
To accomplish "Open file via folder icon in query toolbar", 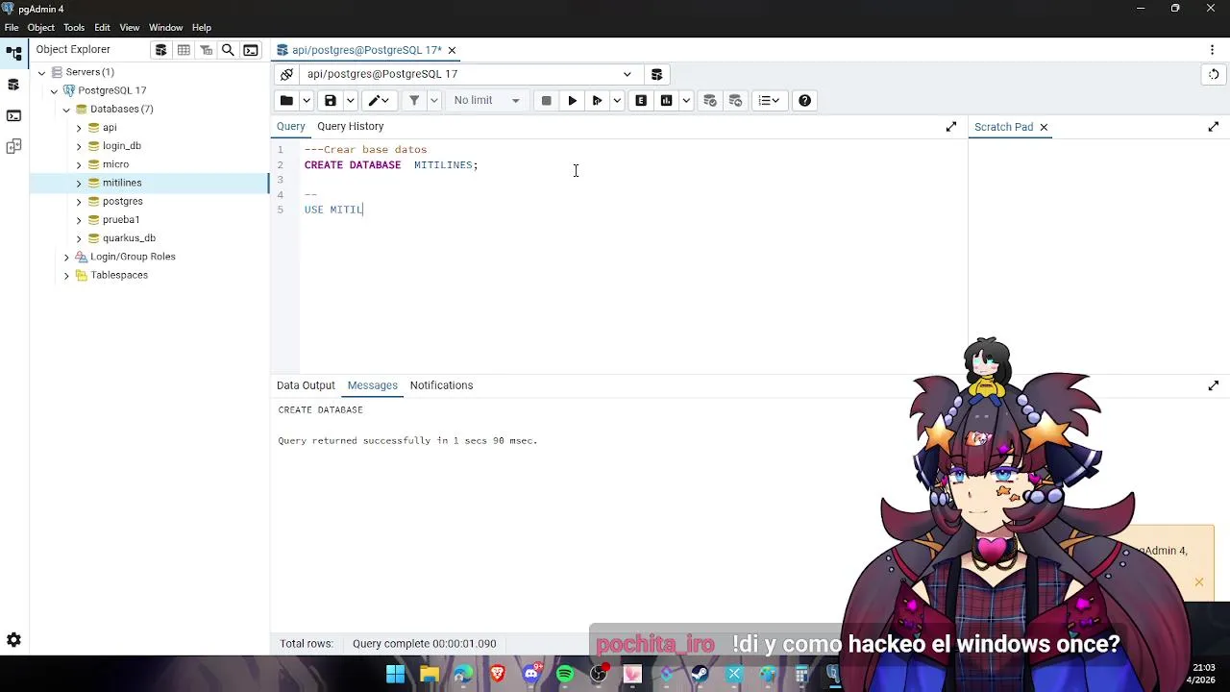I will [286, 101].
